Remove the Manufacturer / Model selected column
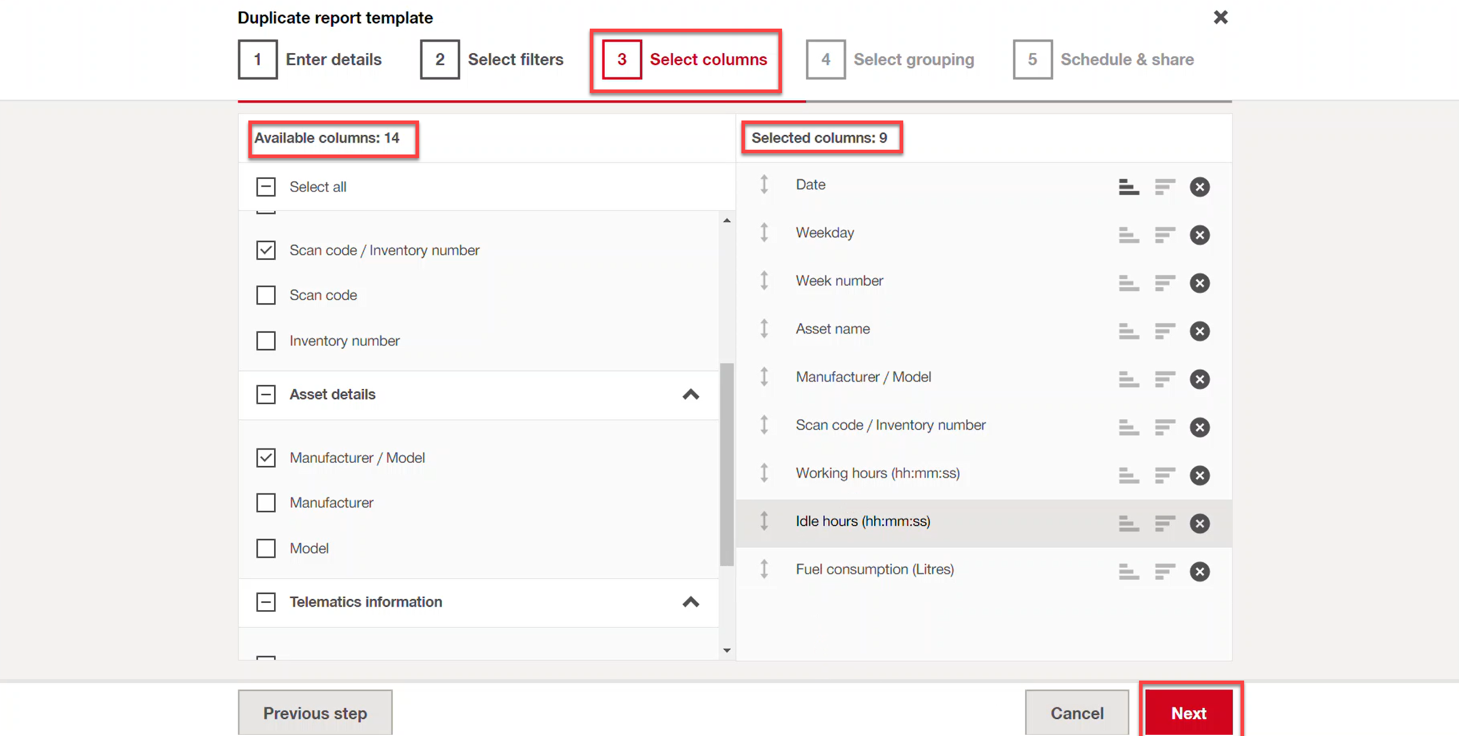 pyautogui.click(x=1199, y=379)
